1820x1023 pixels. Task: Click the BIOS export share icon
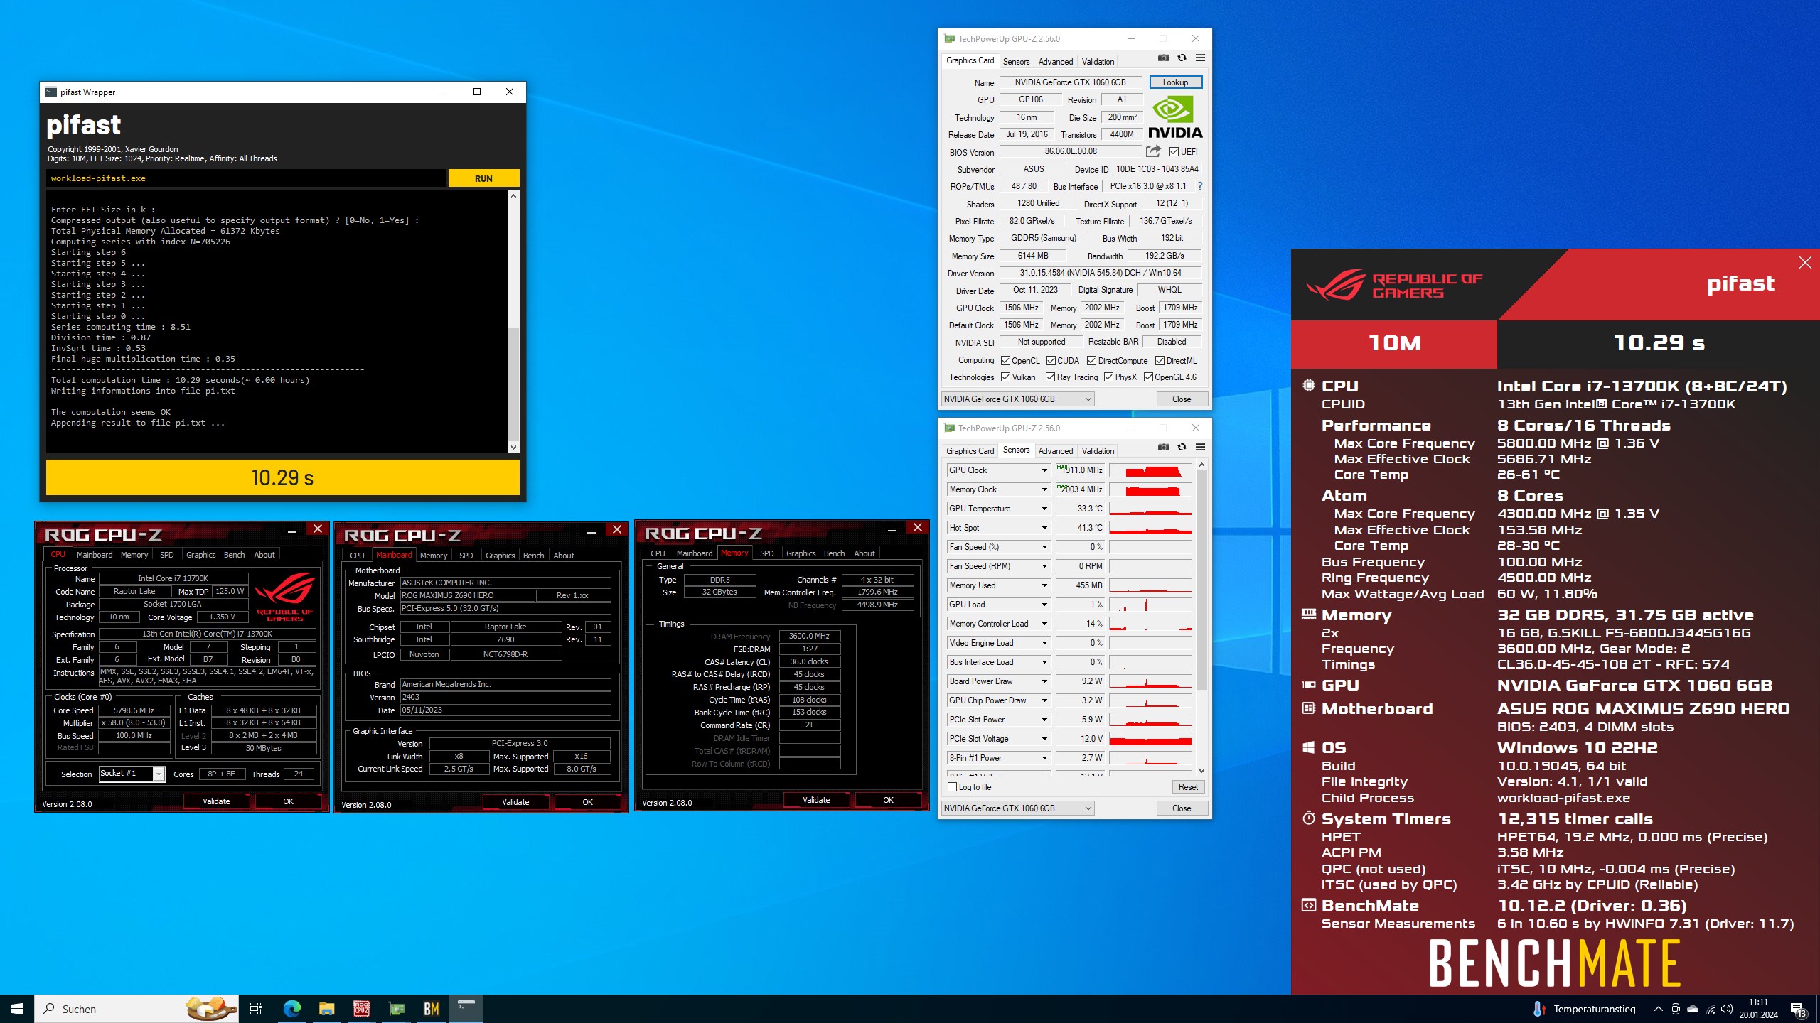point(1153,151)
